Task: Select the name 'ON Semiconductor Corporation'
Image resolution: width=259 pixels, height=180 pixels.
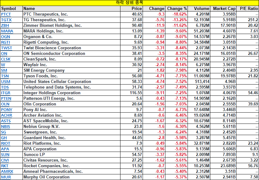Action: [x=54, y=54]
